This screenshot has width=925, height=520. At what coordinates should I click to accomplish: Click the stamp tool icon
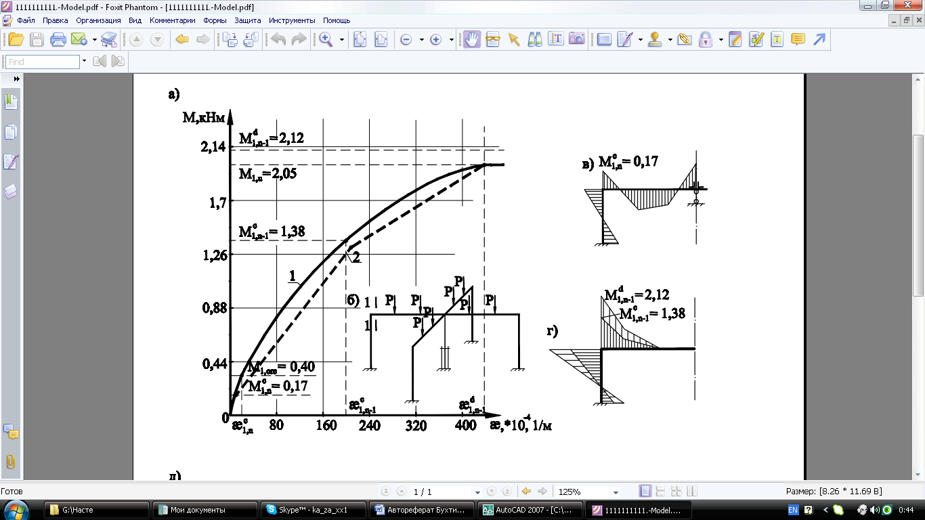click(x=655, y=39)
